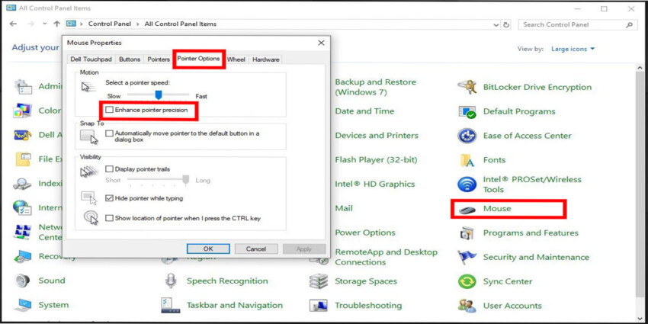Screen dimensions: 648x324
Task: Click the search magnifier icon
Action: (630, 25)
